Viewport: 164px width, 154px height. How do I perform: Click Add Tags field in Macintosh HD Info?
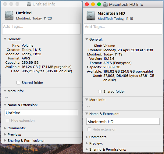point(123,29)
